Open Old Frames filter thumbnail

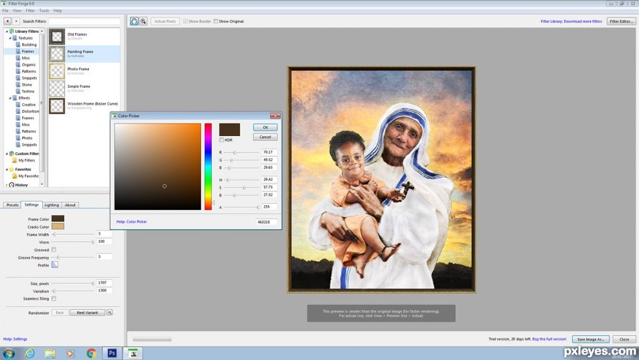click(x=57, y=37)
